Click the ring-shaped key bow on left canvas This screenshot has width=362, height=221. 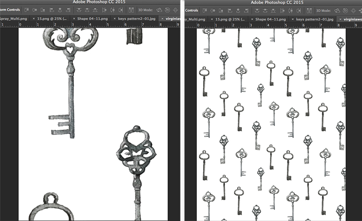point(51,207)
